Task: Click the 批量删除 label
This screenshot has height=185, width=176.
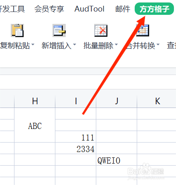Action: pos(98,46)
